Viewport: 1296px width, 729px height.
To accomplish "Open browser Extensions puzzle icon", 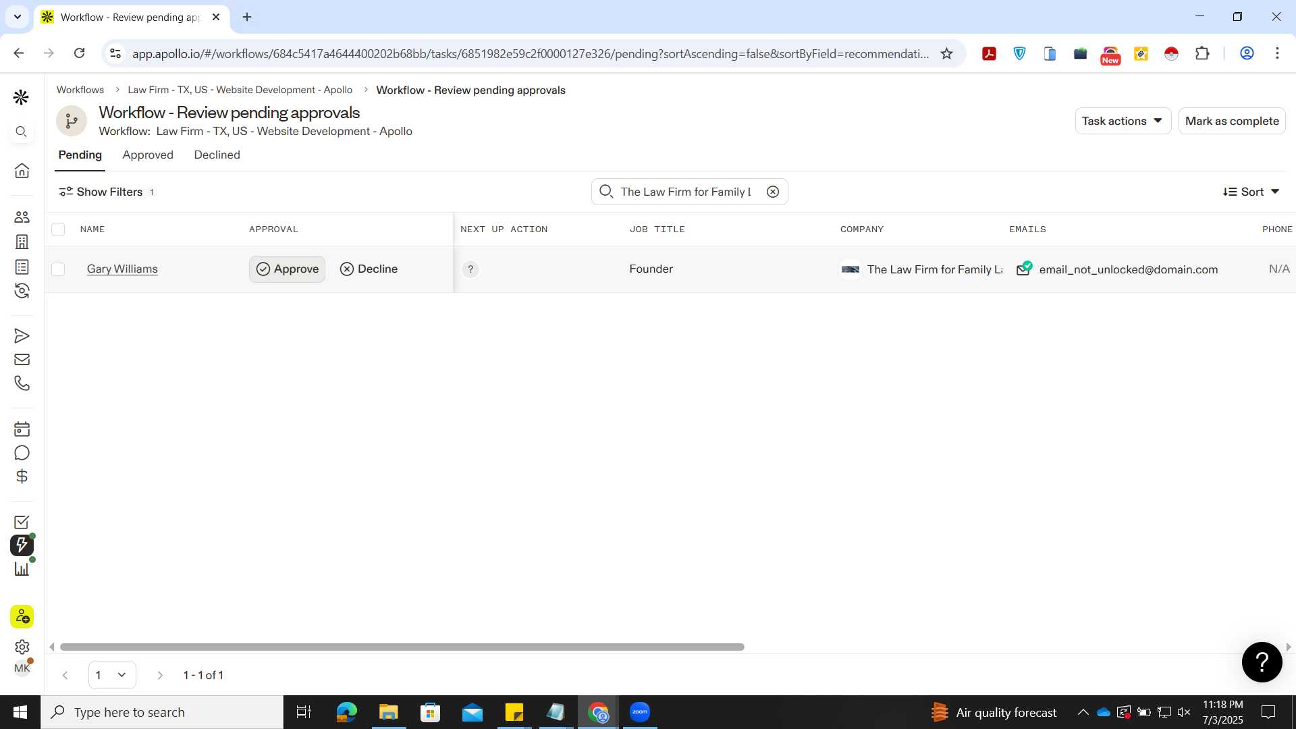I will (1202, 53).
